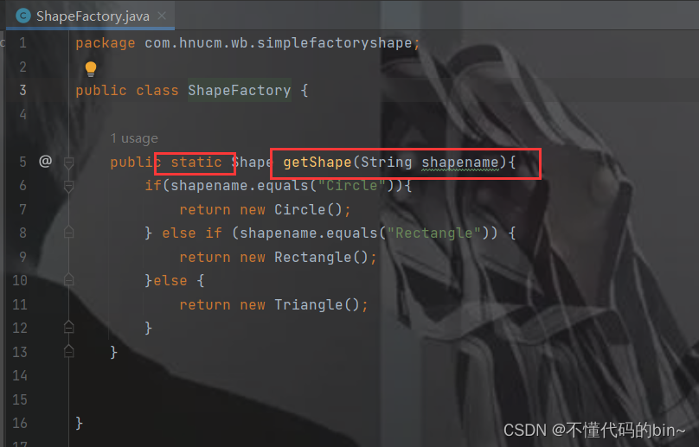Screen dimensions: 699x447
Task: Click the class icon on ShapeFactory.java tab
Action: pos(22,16)
